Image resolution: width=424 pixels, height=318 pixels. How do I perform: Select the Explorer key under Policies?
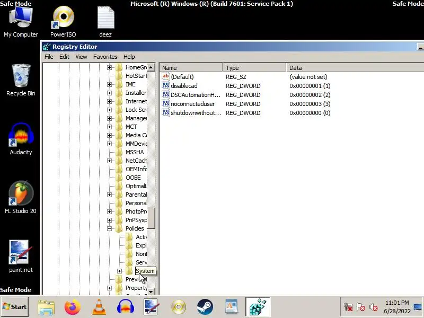(141, 245)
